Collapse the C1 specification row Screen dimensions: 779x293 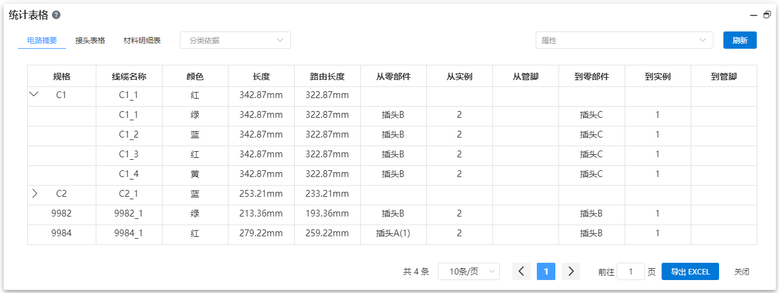click(x=35, y=94)
